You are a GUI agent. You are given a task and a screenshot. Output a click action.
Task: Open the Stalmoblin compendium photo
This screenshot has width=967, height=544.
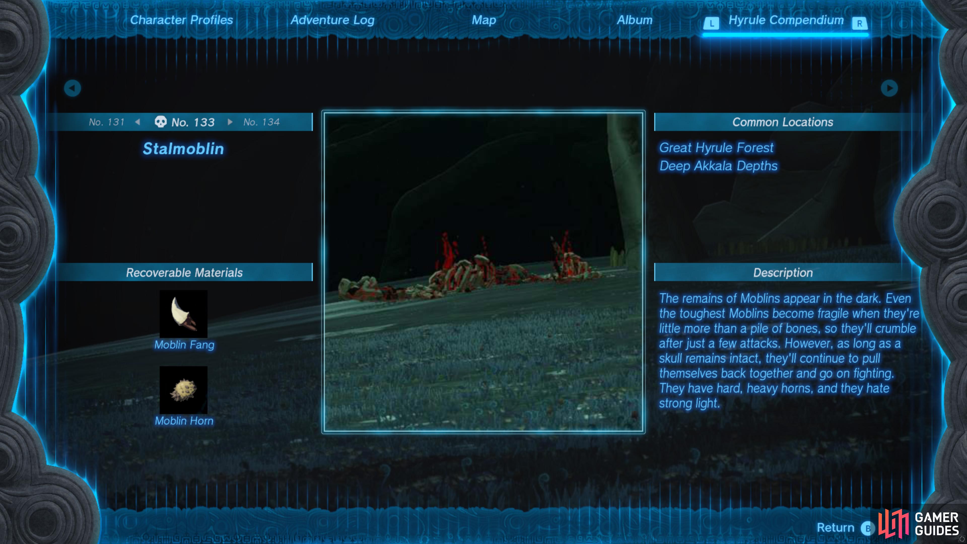(483, 272)
